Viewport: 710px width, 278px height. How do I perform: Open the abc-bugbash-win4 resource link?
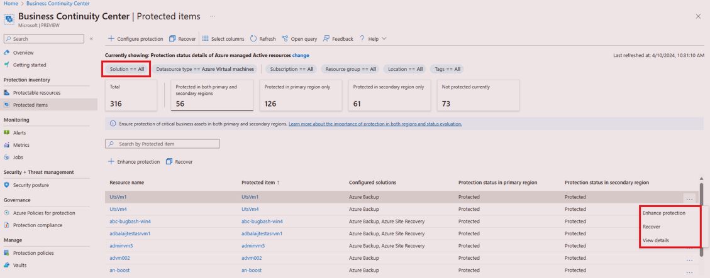pos(130,222)
